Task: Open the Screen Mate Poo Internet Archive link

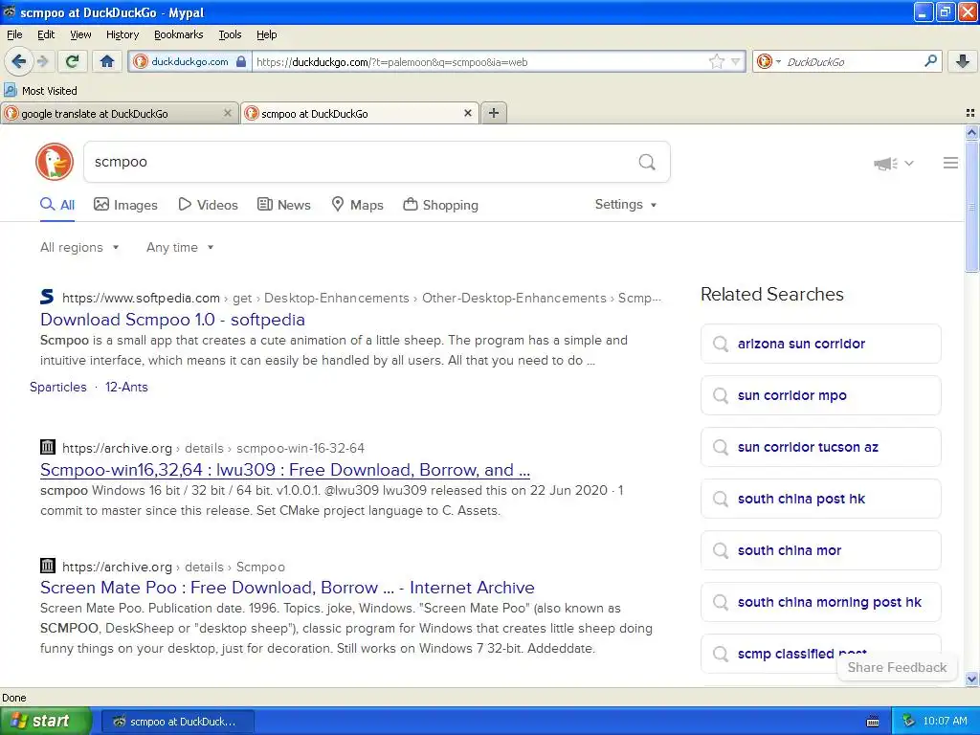Action: pos(287,588)
